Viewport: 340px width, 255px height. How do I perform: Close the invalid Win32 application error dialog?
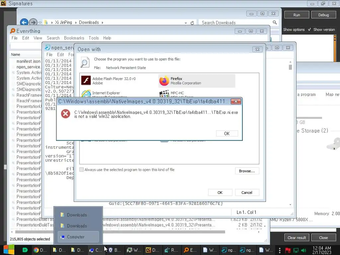[x=236, y=101]
